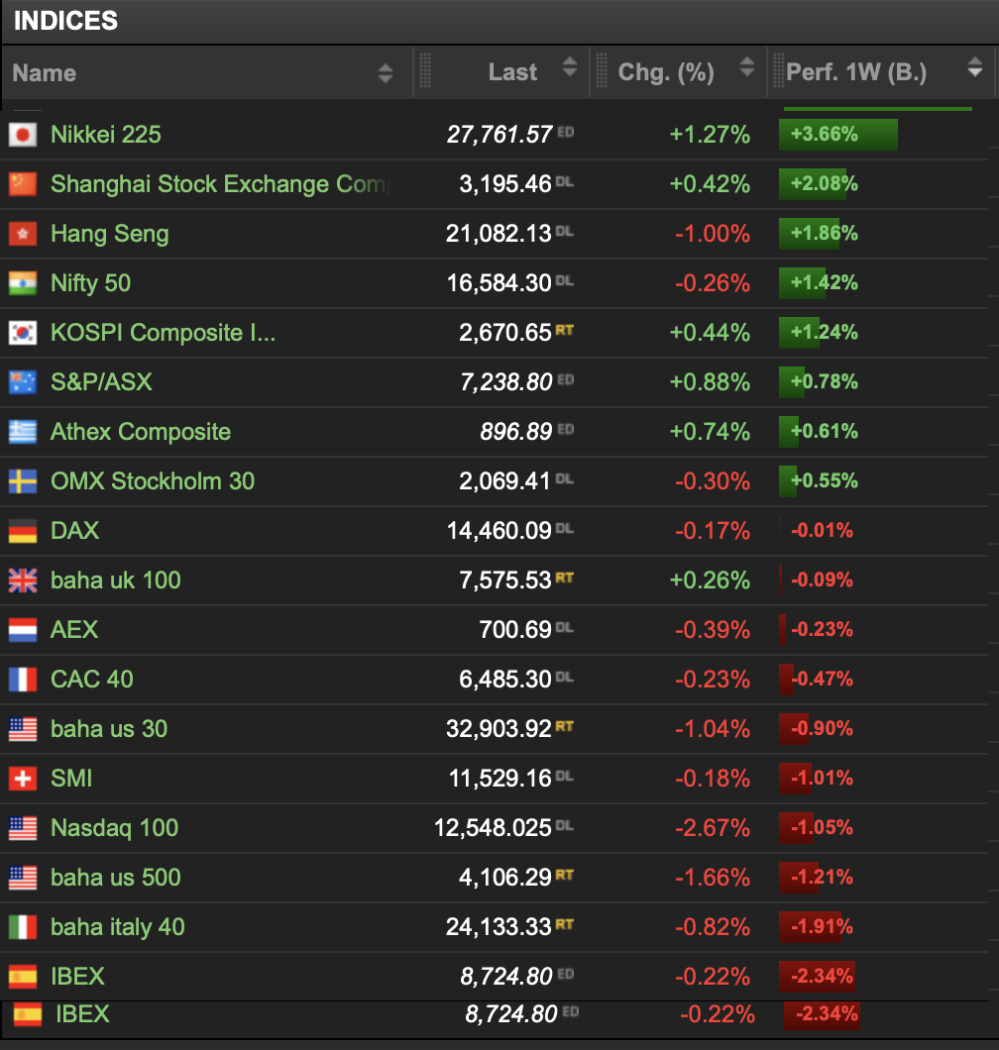This screenshot has width=999, height=1050.
Task: Click the Japan flag beside Nikkei 225
Action: pyautogui.click(x=23, y=135)
